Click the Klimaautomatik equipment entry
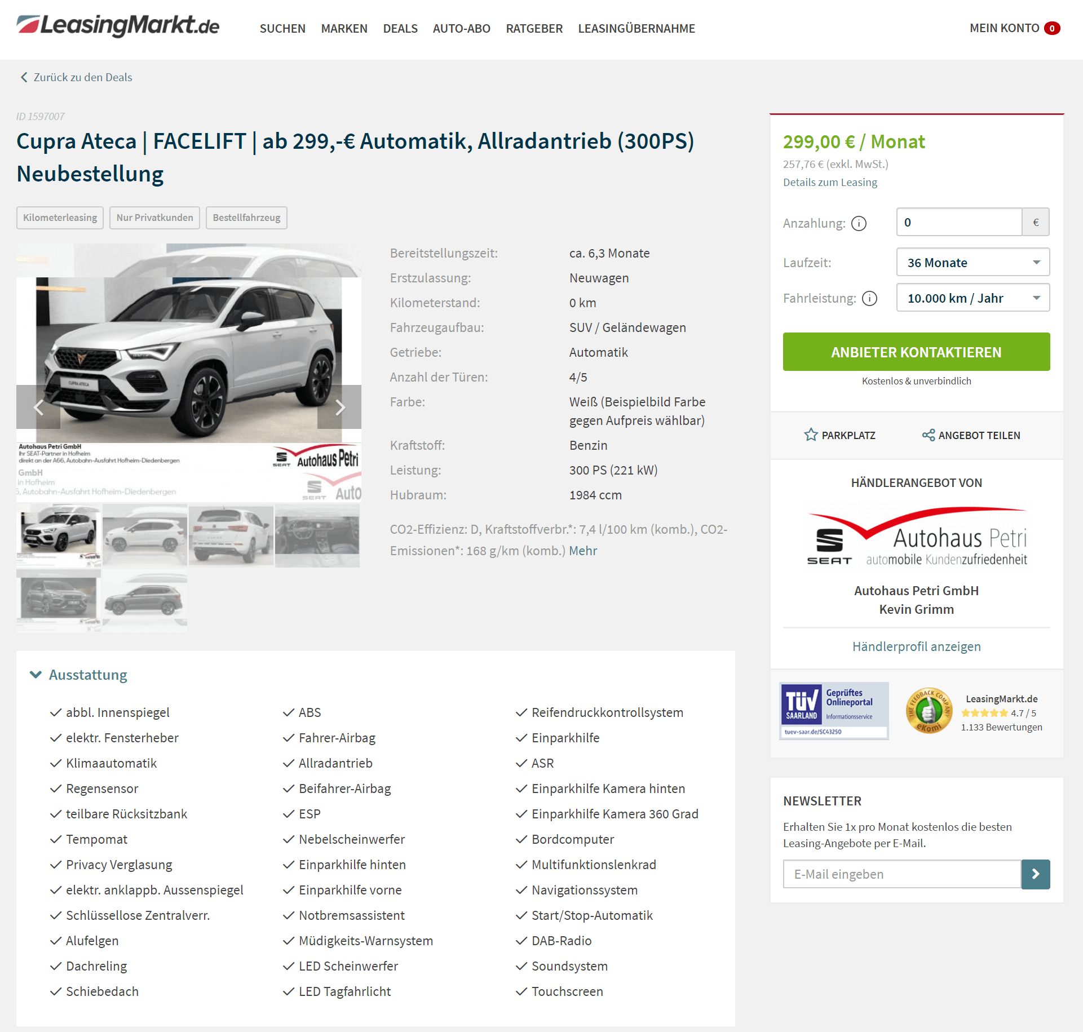The height and width of the screenshot is (1032, 1083). click(111, 763)
